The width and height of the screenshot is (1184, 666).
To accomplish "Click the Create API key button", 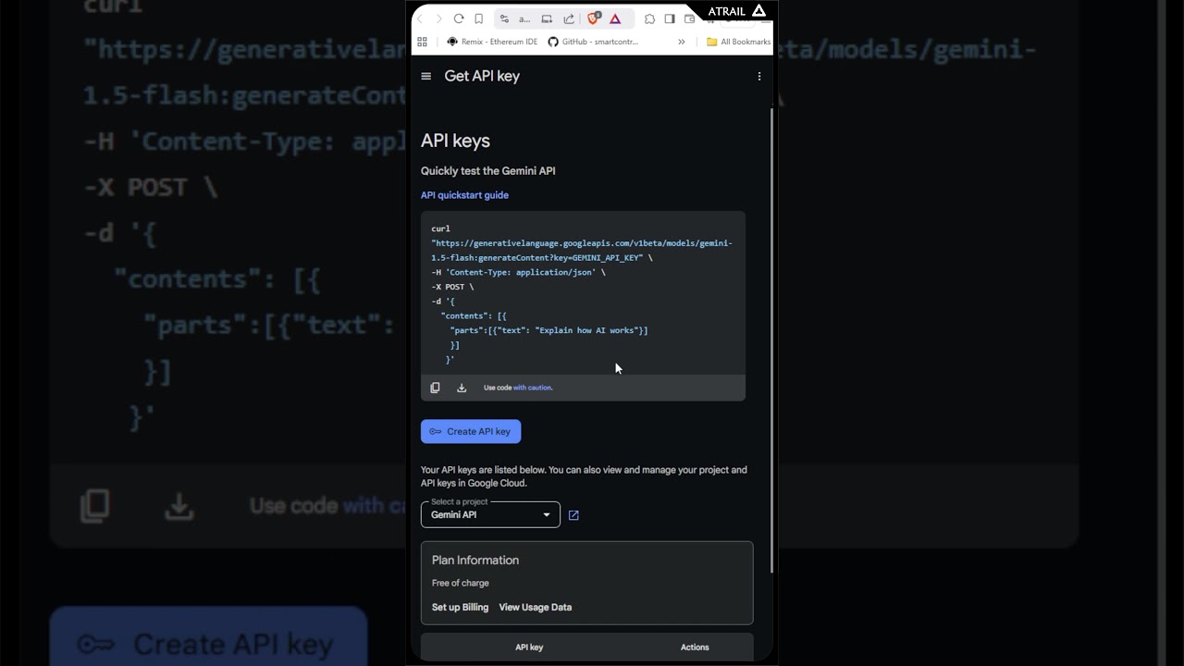I will pos(471,431).
